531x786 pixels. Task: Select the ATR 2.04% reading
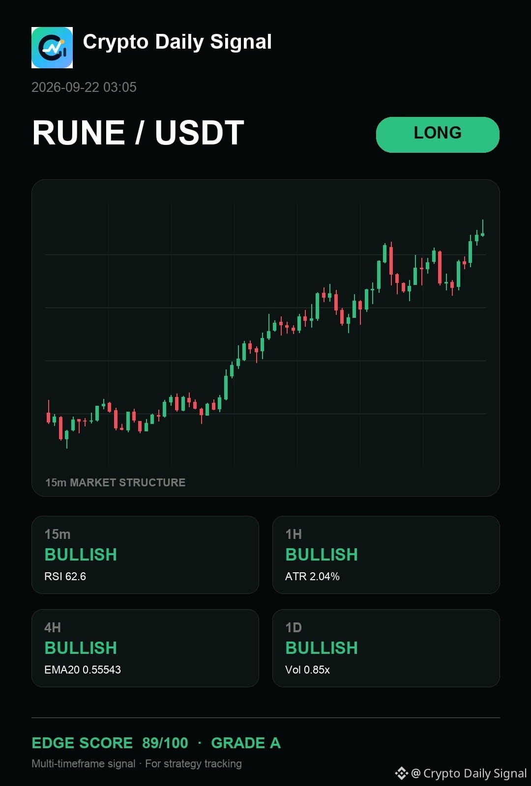[x=312, y=576]
